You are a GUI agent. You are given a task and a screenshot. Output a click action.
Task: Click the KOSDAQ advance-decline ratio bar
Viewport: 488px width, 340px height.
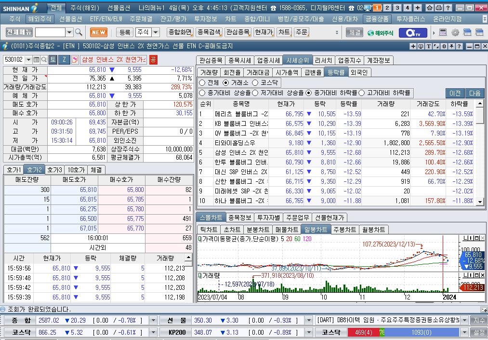(x=404, y=332)
